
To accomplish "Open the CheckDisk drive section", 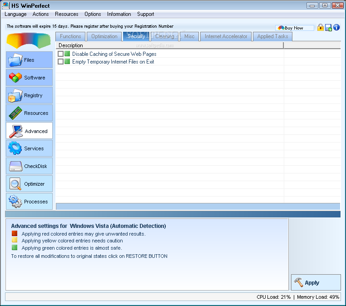I will (x=29, y=166).
